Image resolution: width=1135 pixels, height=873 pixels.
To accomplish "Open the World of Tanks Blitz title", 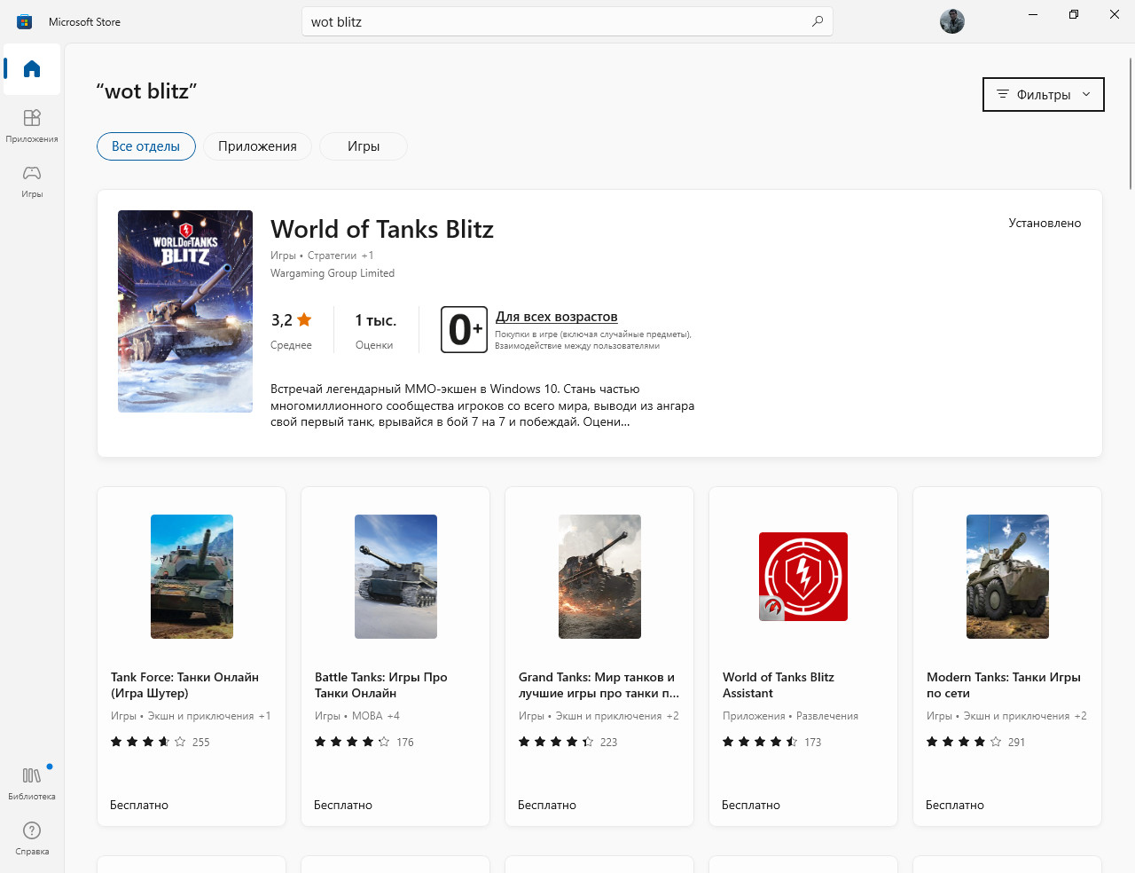I will [x=382, y=229].
